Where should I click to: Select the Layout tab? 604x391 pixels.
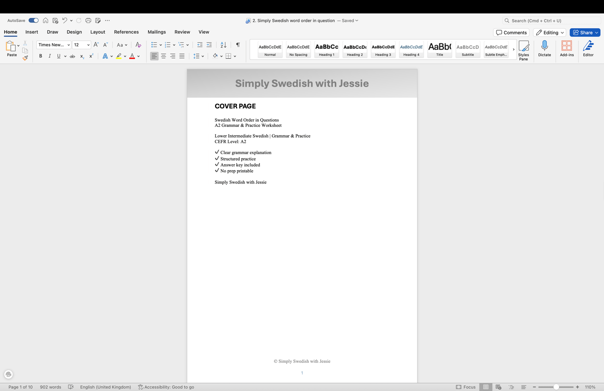[x=97, y=32]
